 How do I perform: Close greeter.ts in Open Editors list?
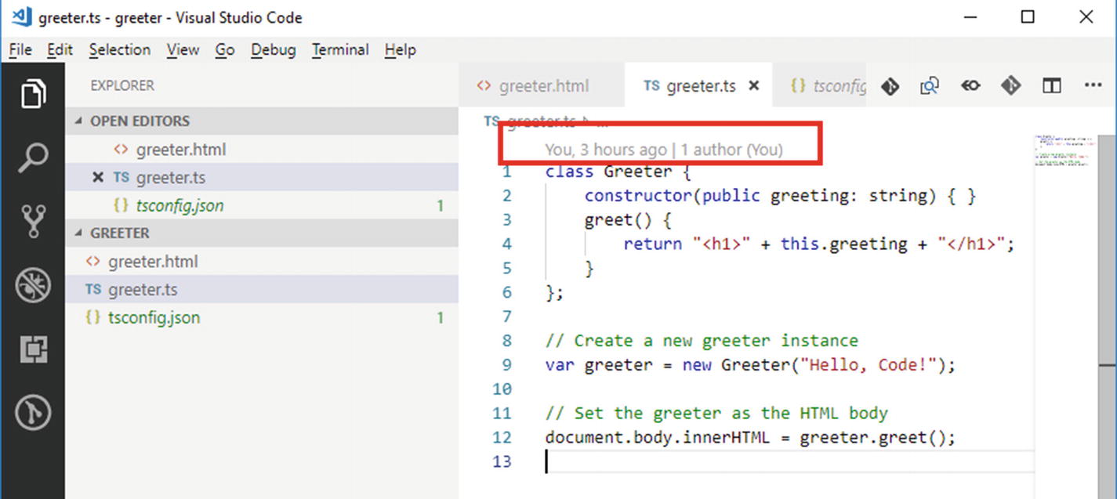point(98,178)
